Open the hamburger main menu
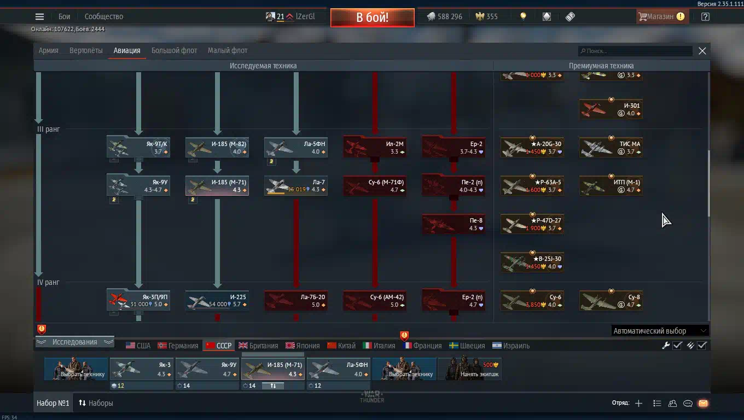Viewport: 744px width, 420px height. (39, 16)
